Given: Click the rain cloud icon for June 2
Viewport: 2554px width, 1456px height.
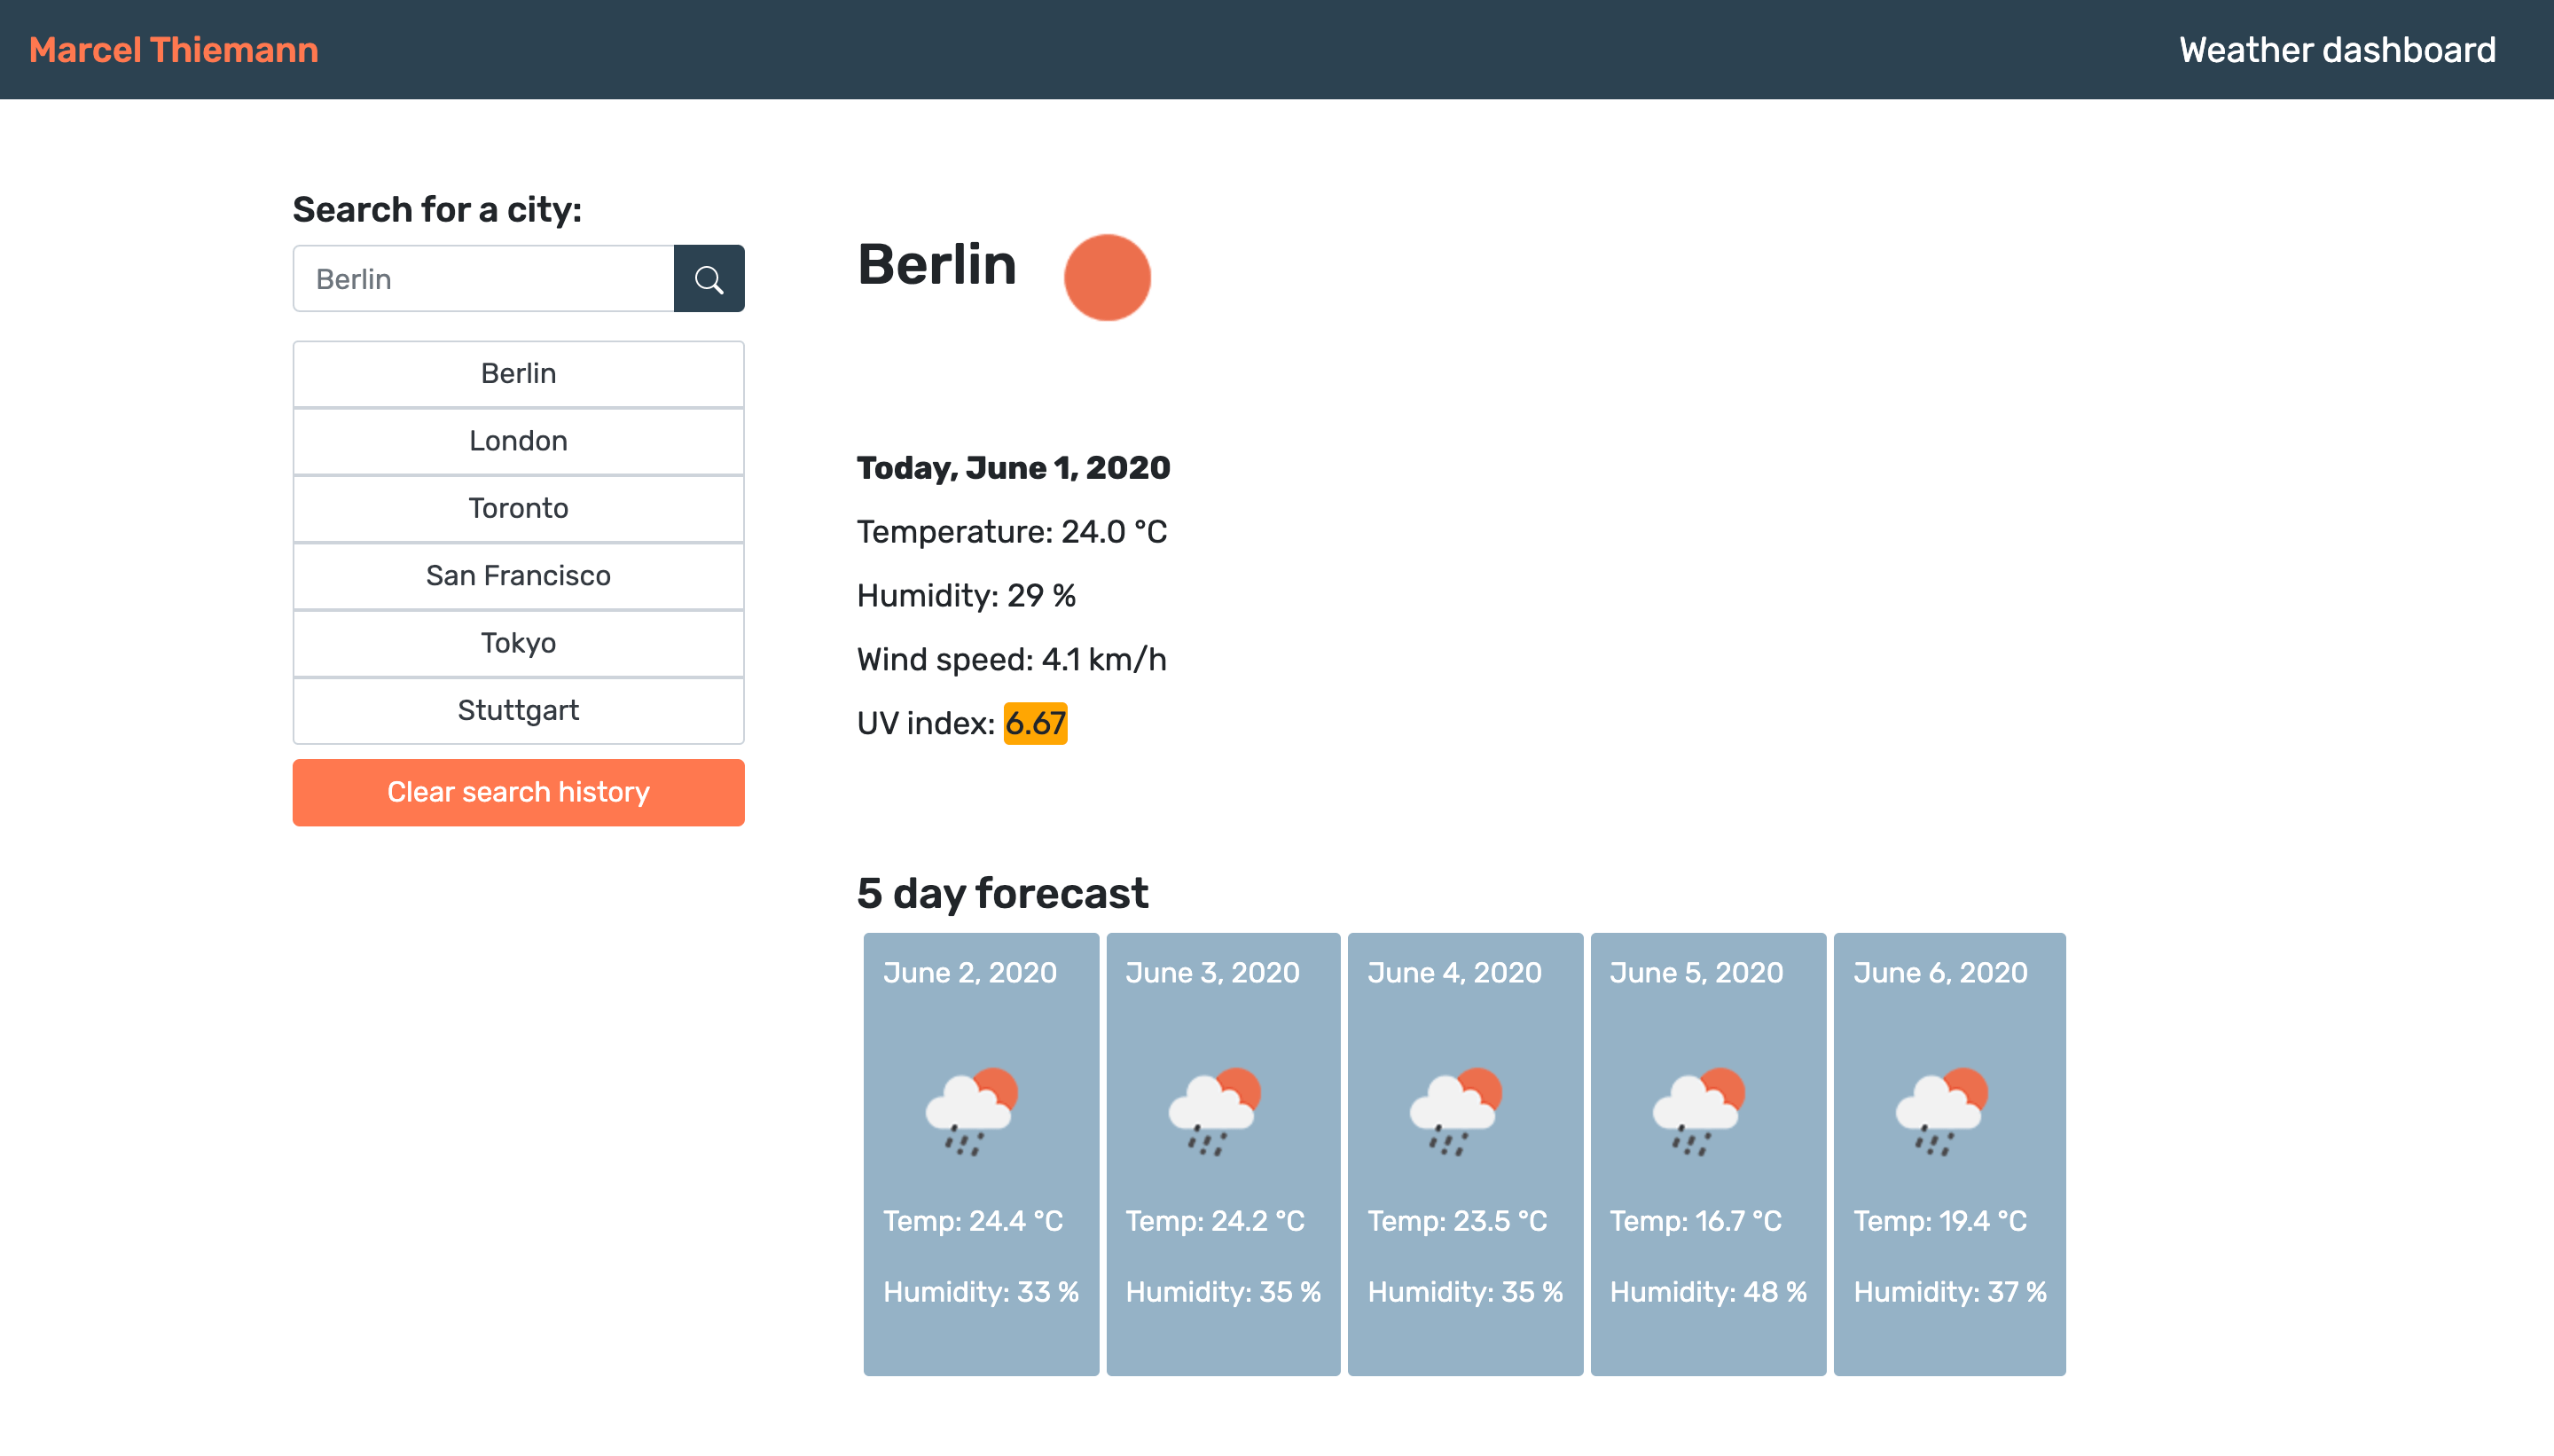Looking at the screenshot, I should 971,1111.
